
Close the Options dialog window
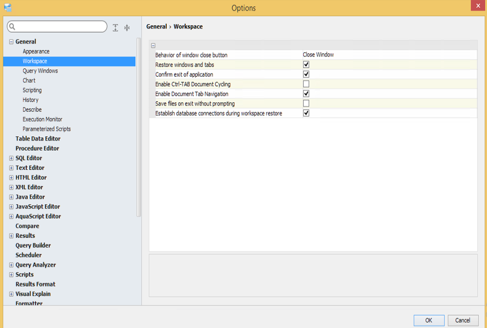pos(477,6)
